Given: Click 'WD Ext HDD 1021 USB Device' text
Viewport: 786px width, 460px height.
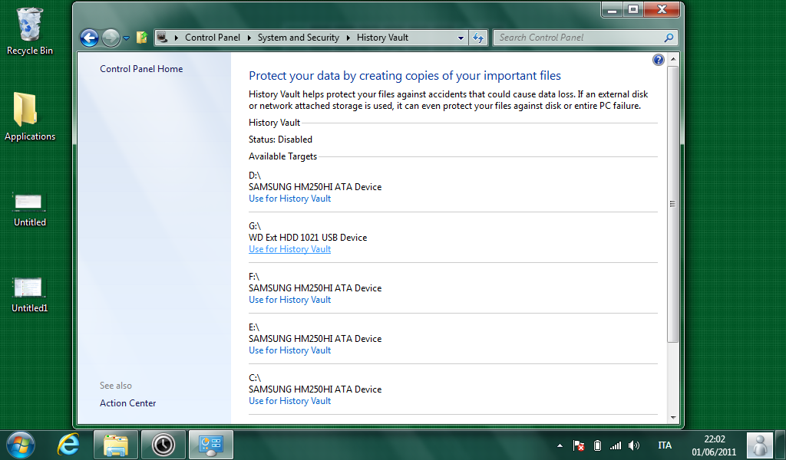Looking at the screenshot, I should [x=308, y=238].
